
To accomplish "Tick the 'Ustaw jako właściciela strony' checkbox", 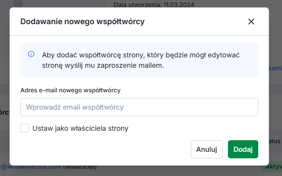I will coord(25,128).
